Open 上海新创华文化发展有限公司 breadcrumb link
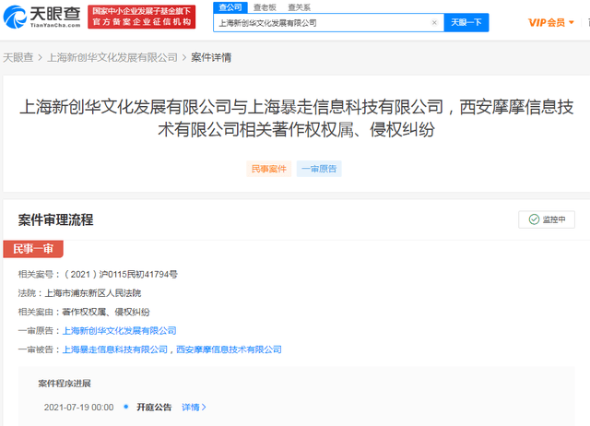The width and height of the screenshot is (590, 426). [112, 57]
